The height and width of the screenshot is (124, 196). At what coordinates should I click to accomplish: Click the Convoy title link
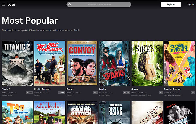(x=70, y=89)
